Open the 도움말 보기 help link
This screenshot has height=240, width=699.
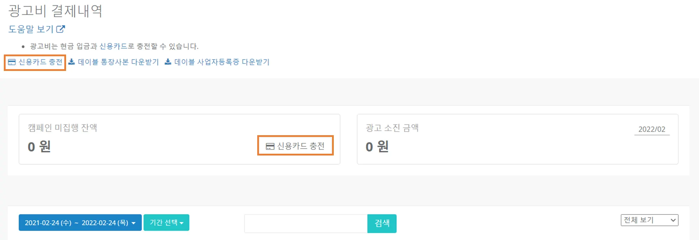tap(31, 29)
